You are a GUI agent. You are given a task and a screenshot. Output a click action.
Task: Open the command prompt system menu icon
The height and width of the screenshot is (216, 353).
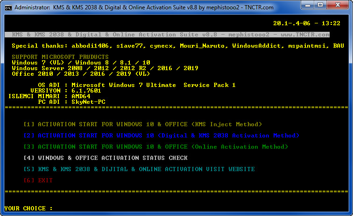coord(8,8)
